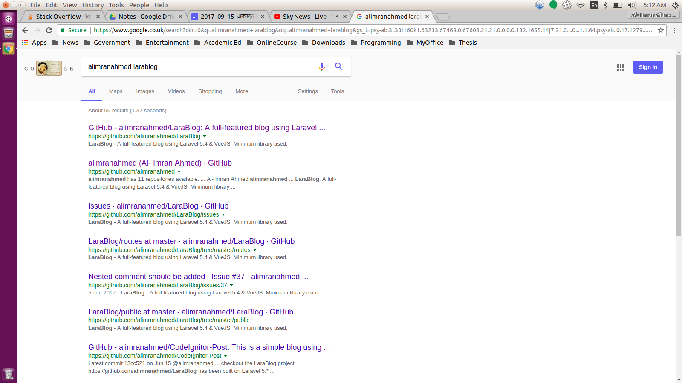Open the Nested comment should be added result
The image size is (682, 383).
click(198, 277)
